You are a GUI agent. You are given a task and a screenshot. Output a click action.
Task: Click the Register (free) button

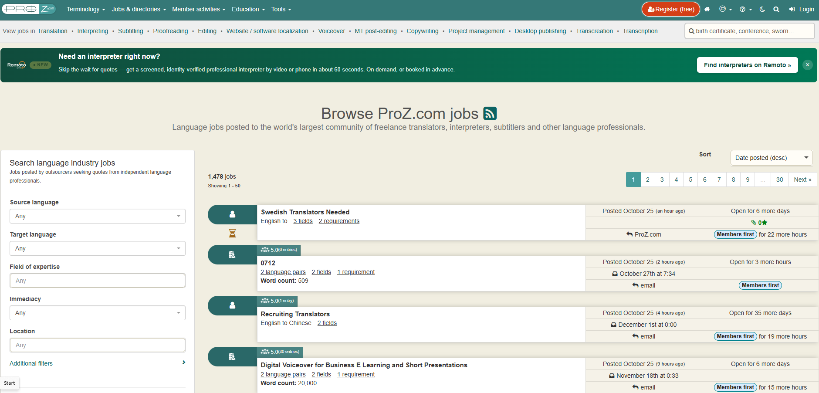coord(671,9)
